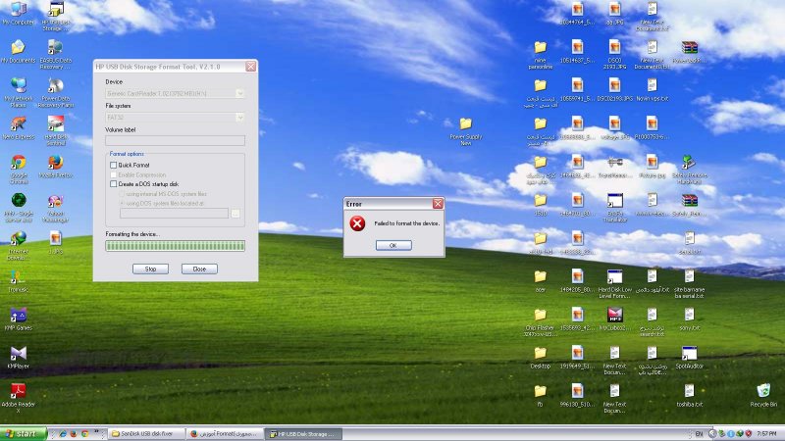The height and width of the screenshot is (441, 785).
Task: Open Power Data Recovery shortcut
Action: [56, 93]
